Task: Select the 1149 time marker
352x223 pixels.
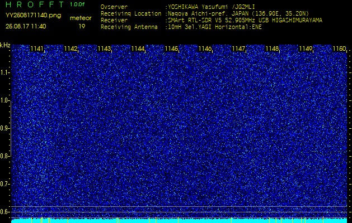Action: tap(306, 49)
